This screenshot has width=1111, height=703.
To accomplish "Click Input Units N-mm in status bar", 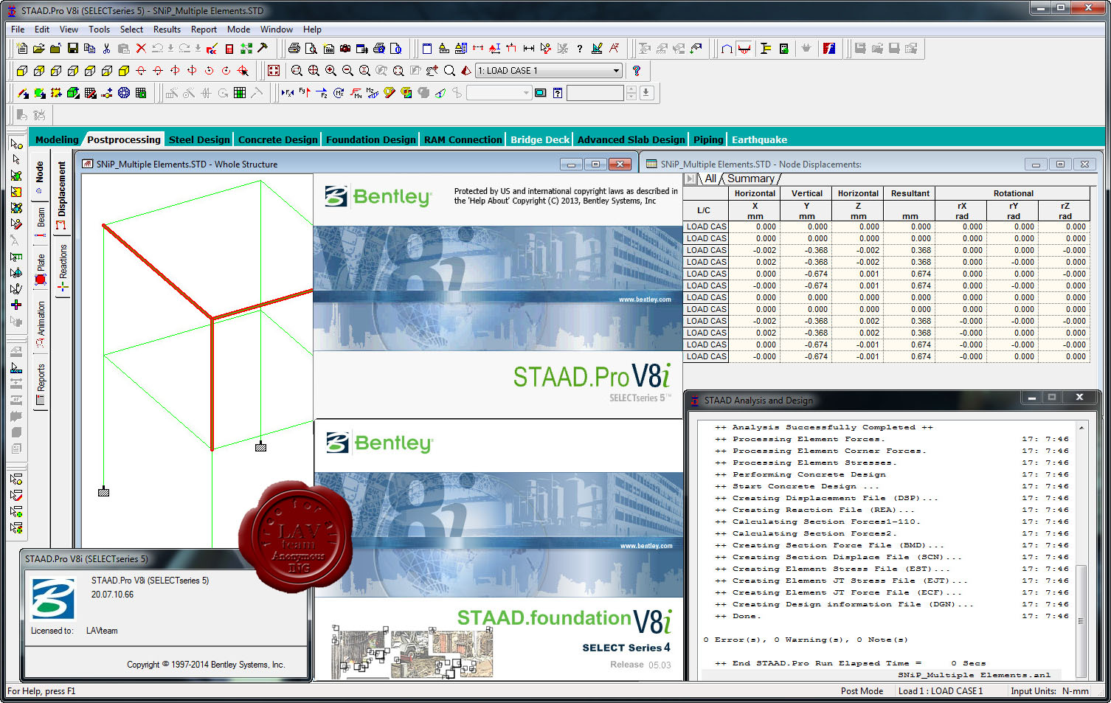I will tap(1050, 691).
